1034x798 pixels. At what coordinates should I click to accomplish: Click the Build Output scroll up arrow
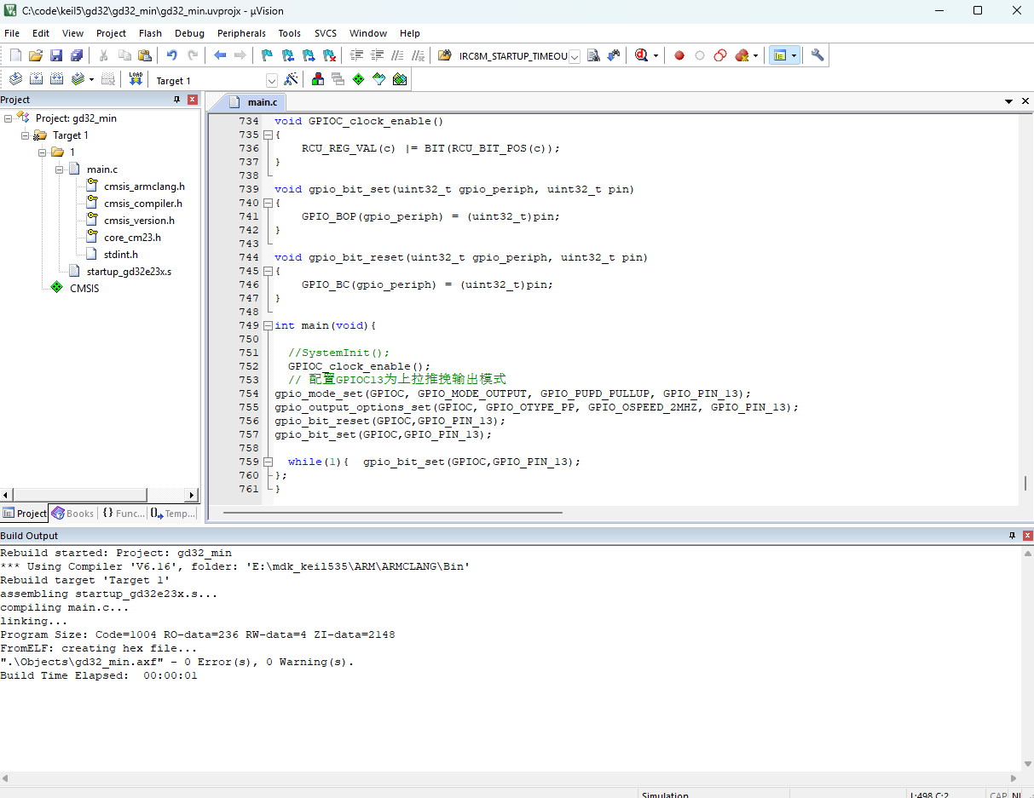click(x=1027, y=553)
